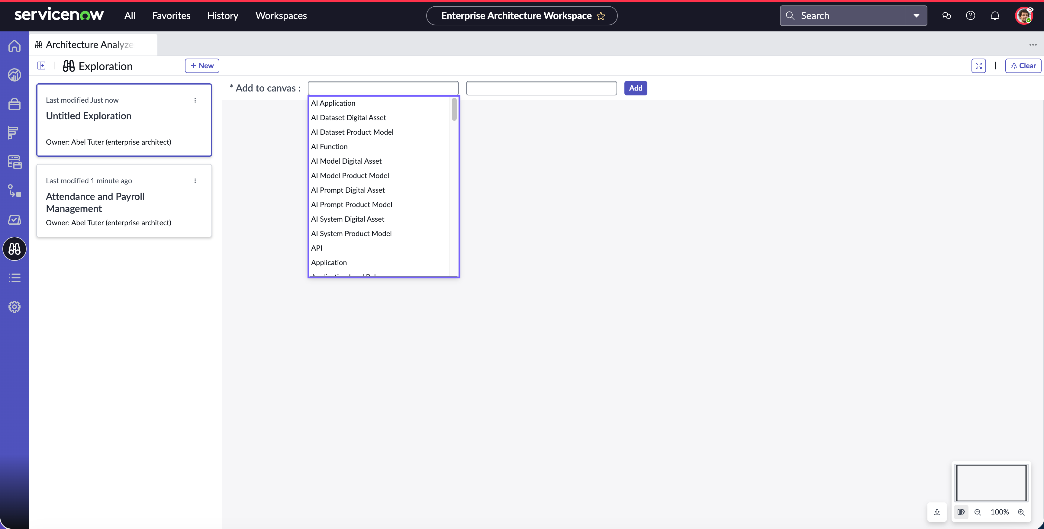Select AI System Product Model option

tap(380, 234)
